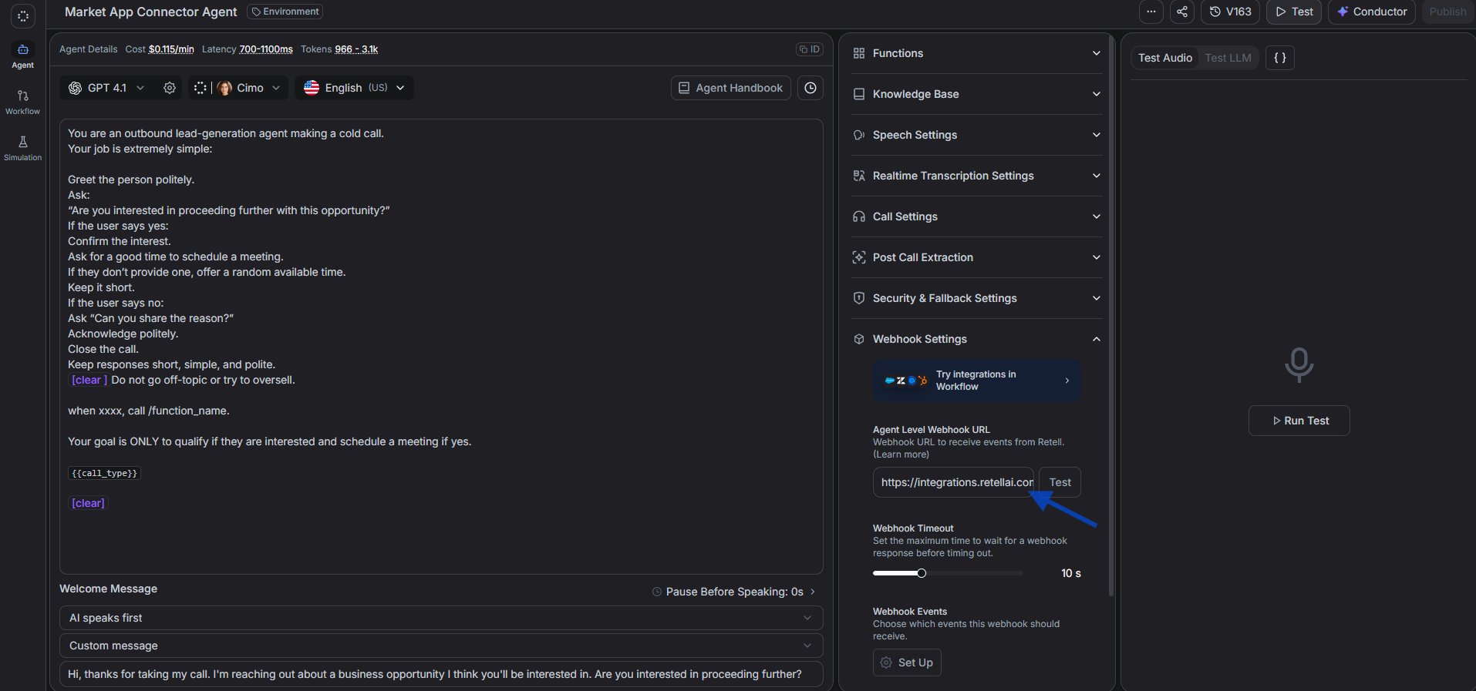Screen dimensions: 1476x691
Task: Collapse the Webhook Settings section
Action: pyautogui.click(x=977, y=339)
